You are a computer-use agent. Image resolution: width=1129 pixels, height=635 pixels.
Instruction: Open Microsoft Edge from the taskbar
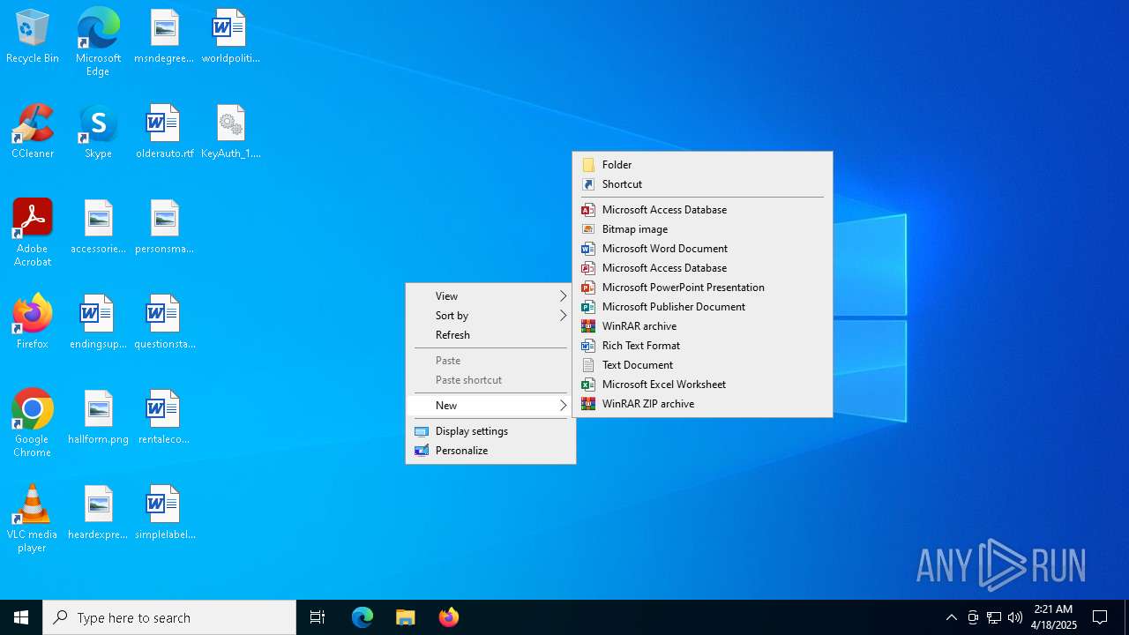(363, 617)
